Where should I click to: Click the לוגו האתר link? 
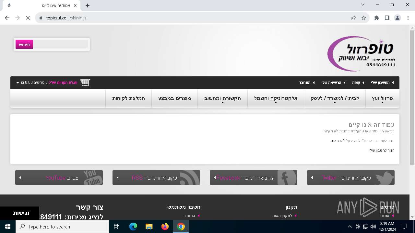point(337,141)
